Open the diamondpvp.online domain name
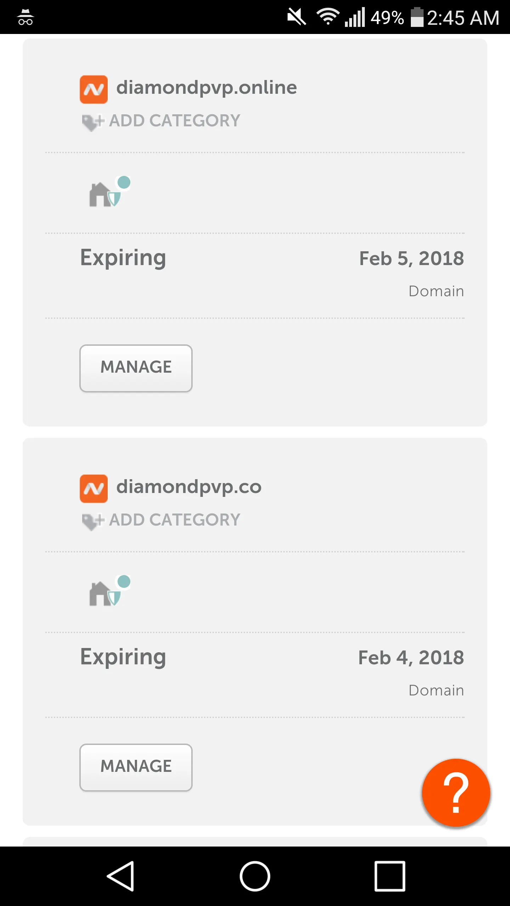The image size is (510, 906). [x=206, y=87]
